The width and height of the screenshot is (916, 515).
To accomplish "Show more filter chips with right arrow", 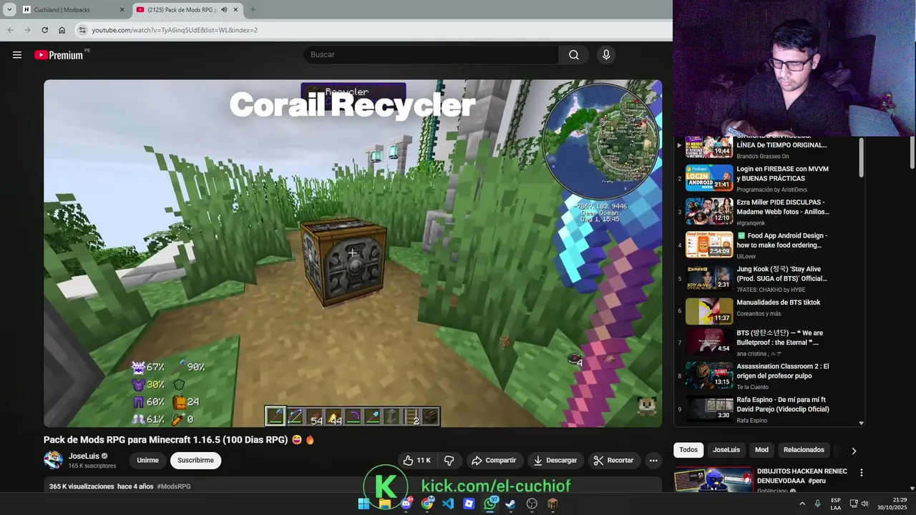I will [x=853, y=451].
